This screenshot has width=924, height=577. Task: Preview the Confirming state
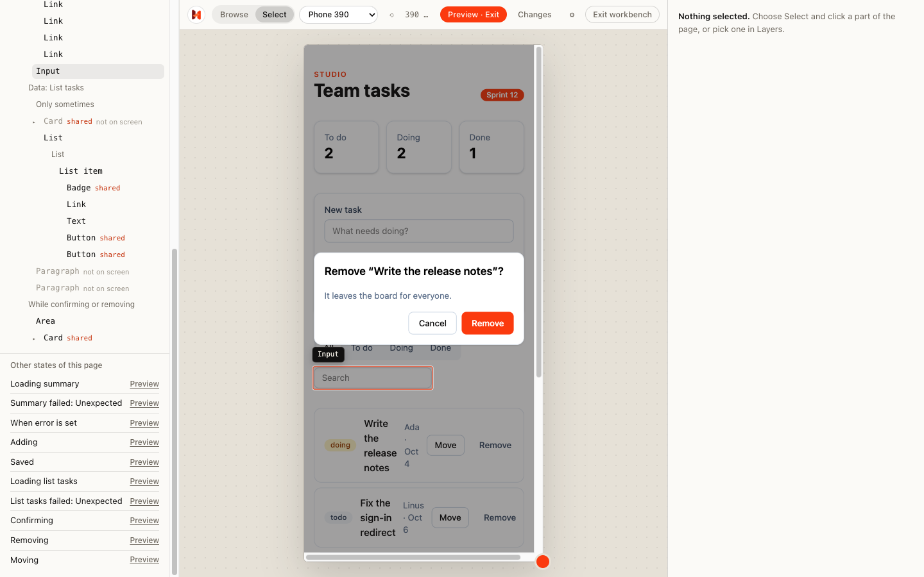coord(144,521)
